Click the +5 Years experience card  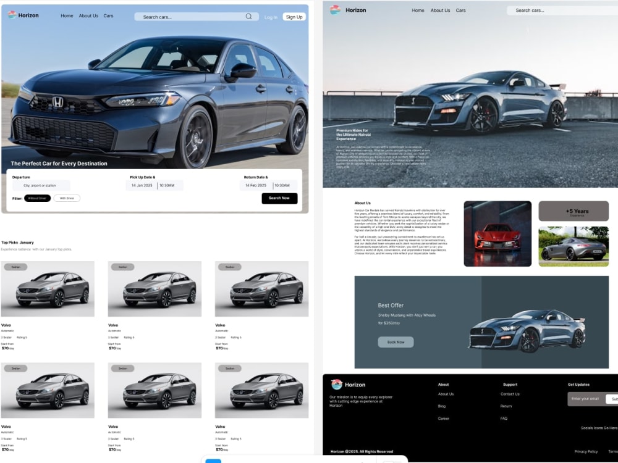(574, 211)
